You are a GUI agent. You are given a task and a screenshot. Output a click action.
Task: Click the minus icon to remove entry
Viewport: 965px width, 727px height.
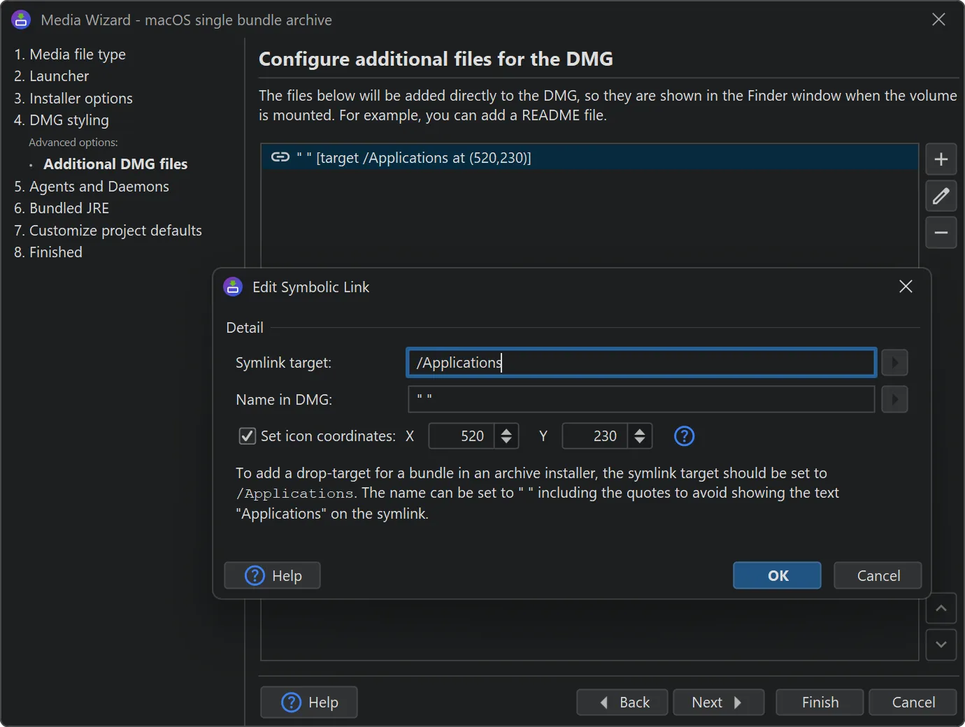click(941, 233)
